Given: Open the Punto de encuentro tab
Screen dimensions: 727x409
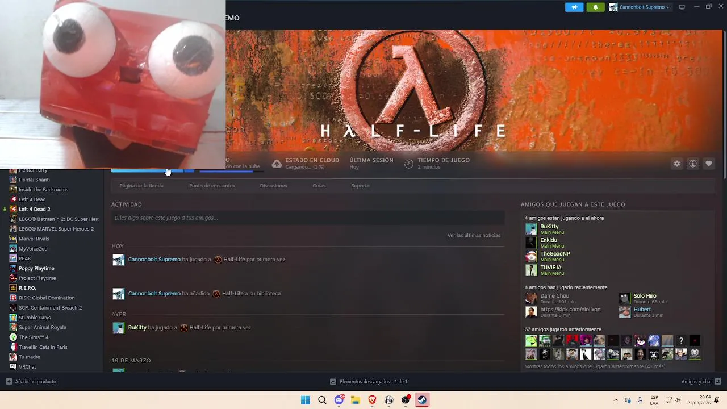Looking at the screenshot, I should click(x=212, y=186).
